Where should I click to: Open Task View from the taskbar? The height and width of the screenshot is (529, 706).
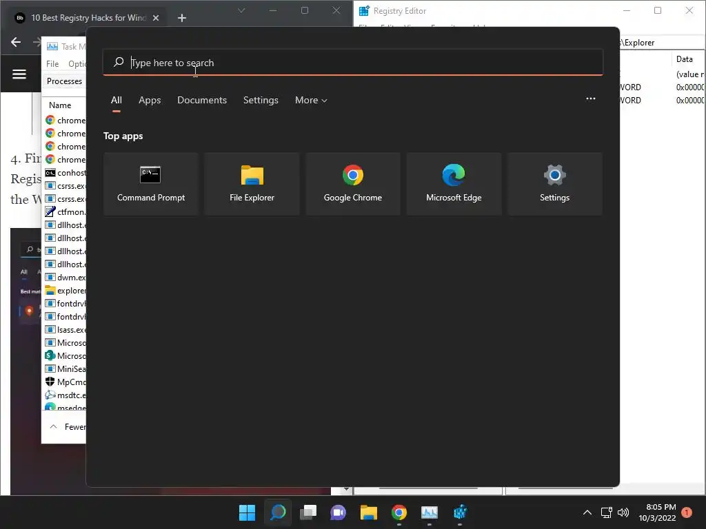coord(308,512)
